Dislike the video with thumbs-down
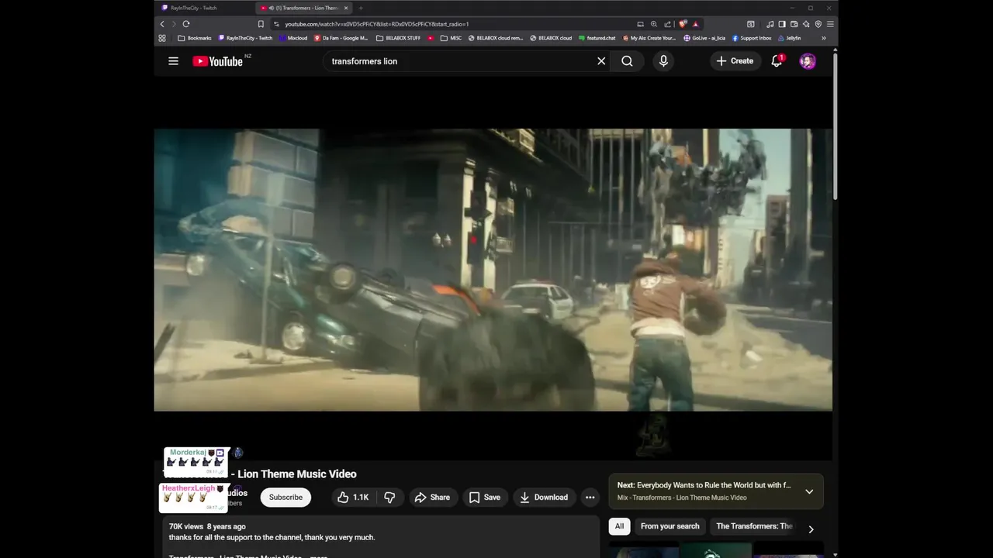 pyautogui.click(x=389, y=498)
